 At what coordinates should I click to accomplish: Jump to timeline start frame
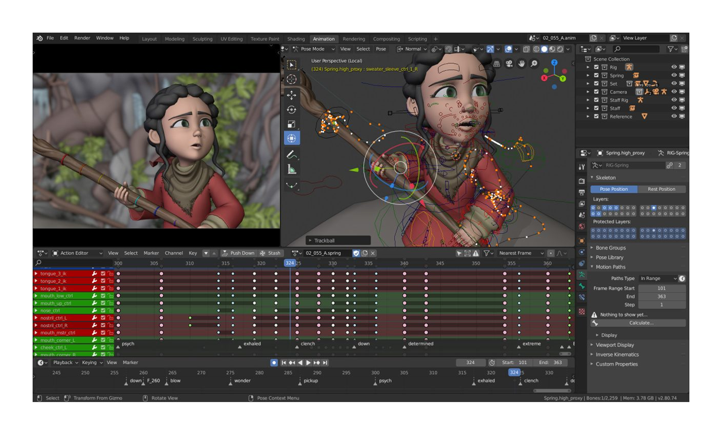[x=283, y=363]
